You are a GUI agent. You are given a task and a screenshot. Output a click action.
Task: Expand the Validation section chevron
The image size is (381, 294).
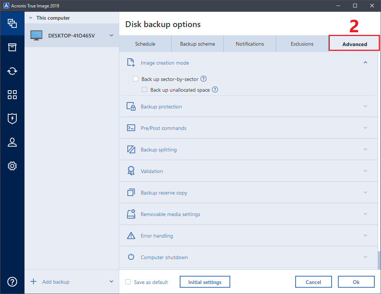click(365, 171)
